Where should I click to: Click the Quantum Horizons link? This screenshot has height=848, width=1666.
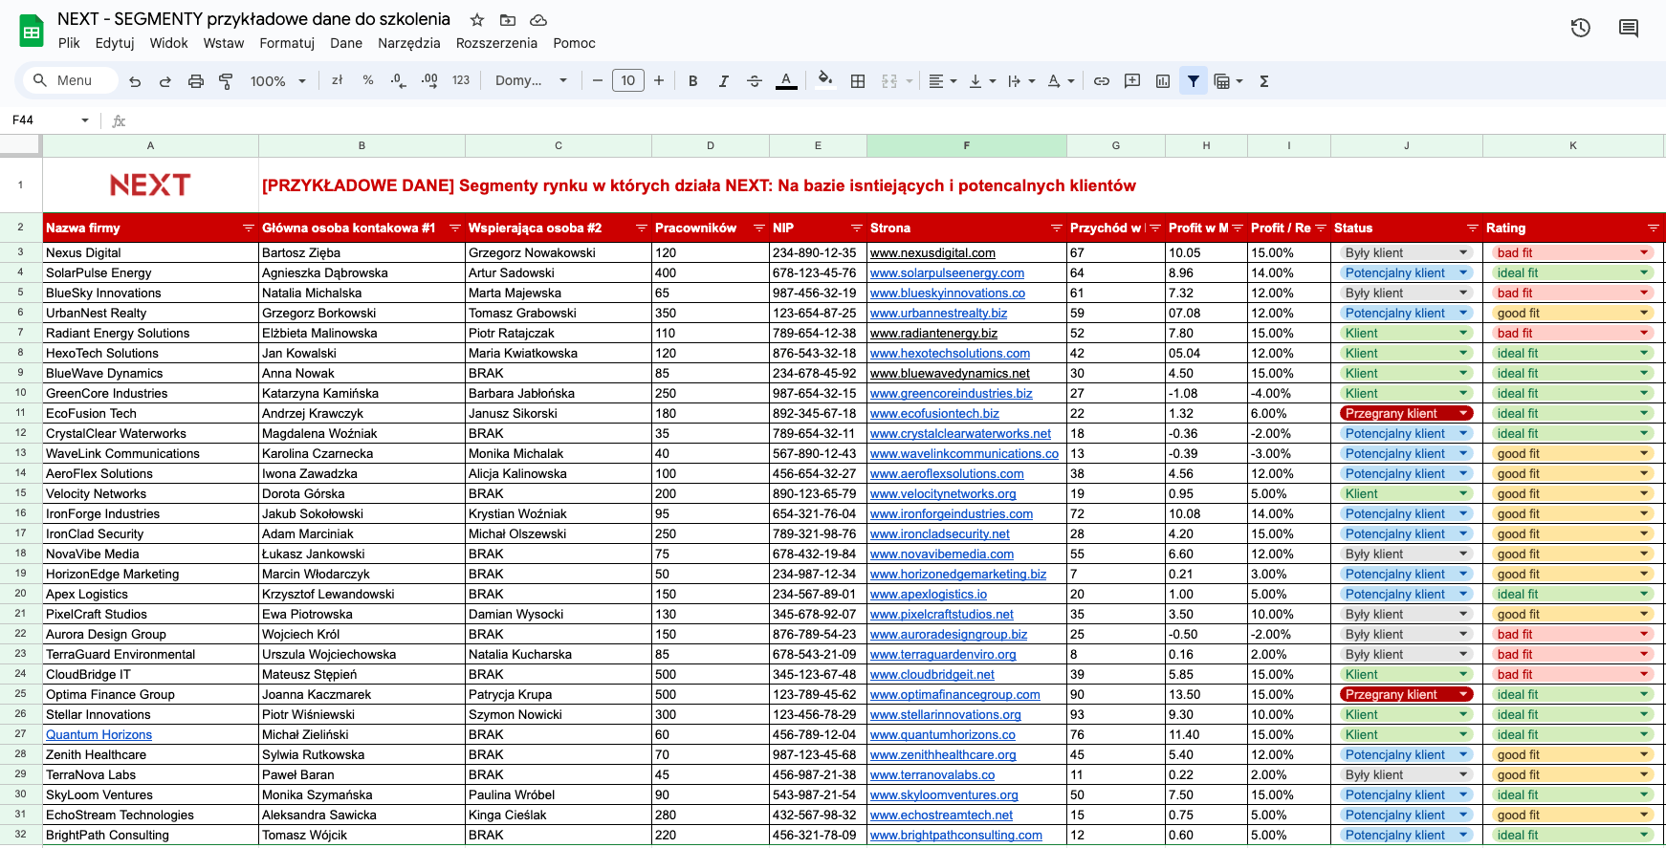(99, 734)
